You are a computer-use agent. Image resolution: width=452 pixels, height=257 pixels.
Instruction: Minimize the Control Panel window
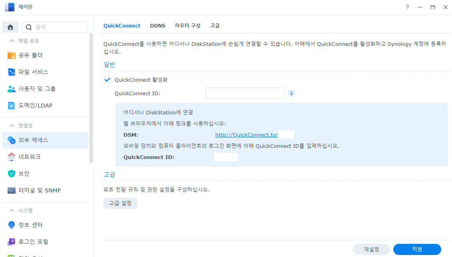tap(420, 7)
